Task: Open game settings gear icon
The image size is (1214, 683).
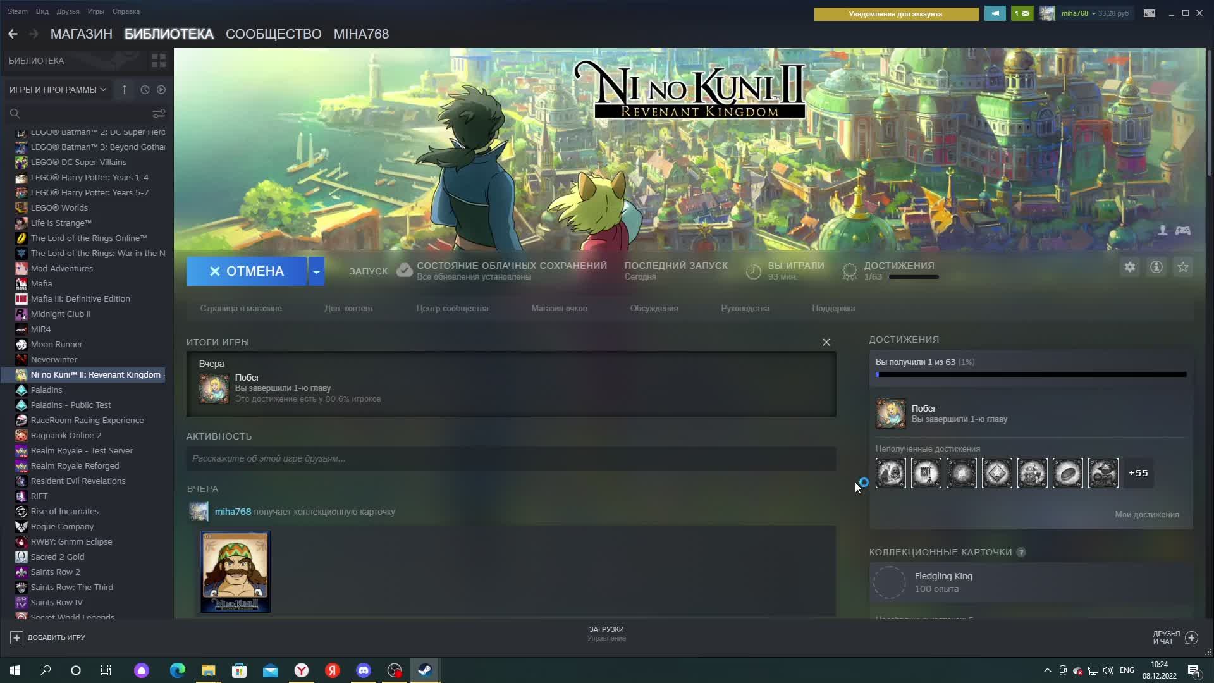Action: pyautogui.click(x=1129, y=268)
